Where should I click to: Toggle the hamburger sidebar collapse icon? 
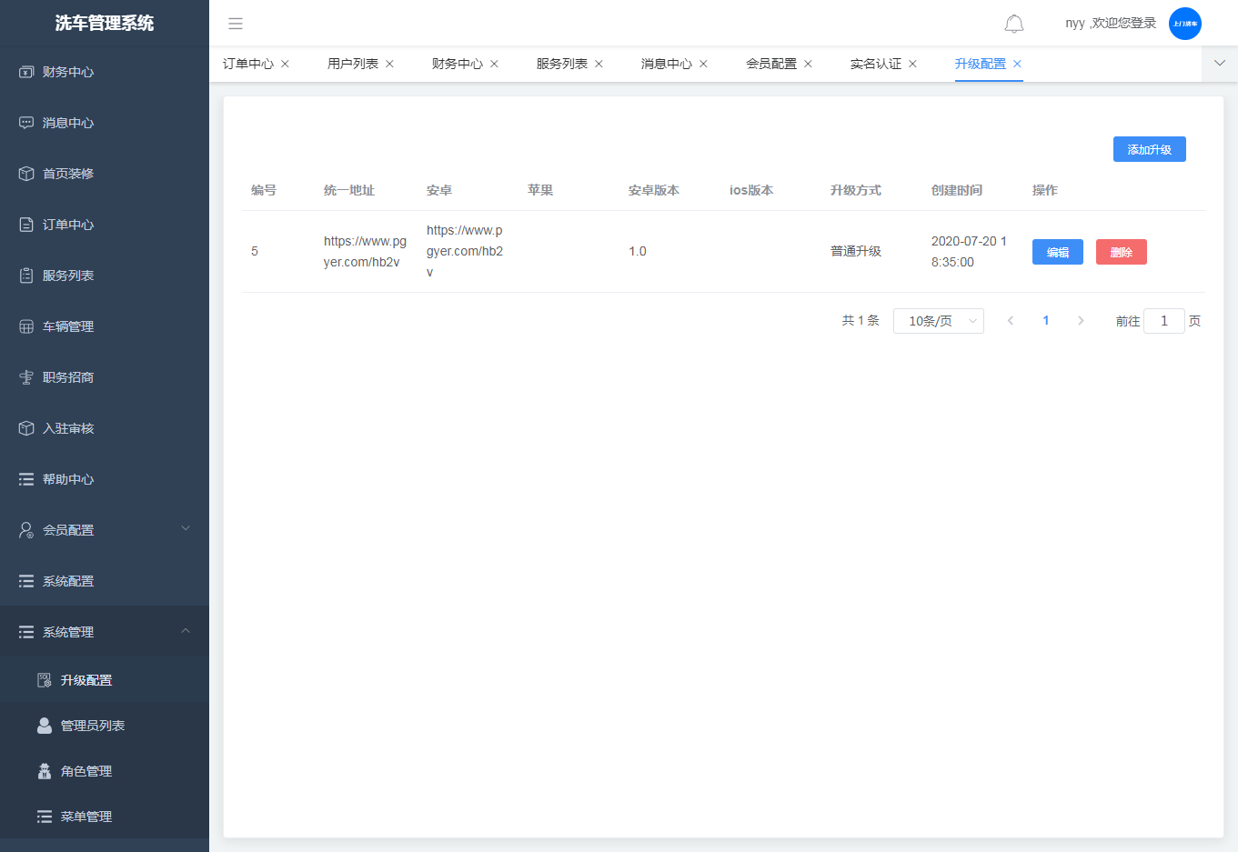coord(236,24)
